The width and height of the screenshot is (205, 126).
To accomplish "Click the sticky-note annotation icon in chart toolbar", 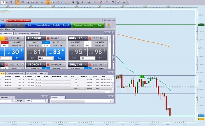I will pos(53,2).
